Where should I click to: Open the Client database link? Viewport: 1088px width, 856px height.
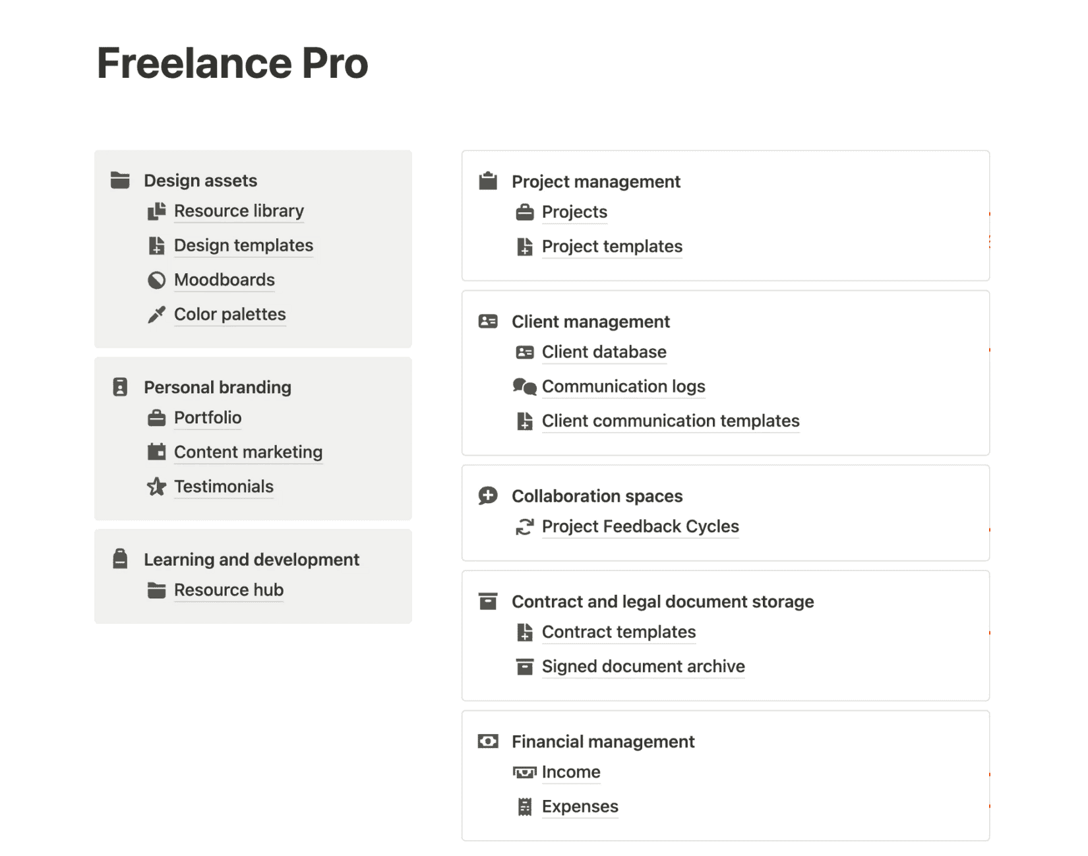(x=604, y=352)
